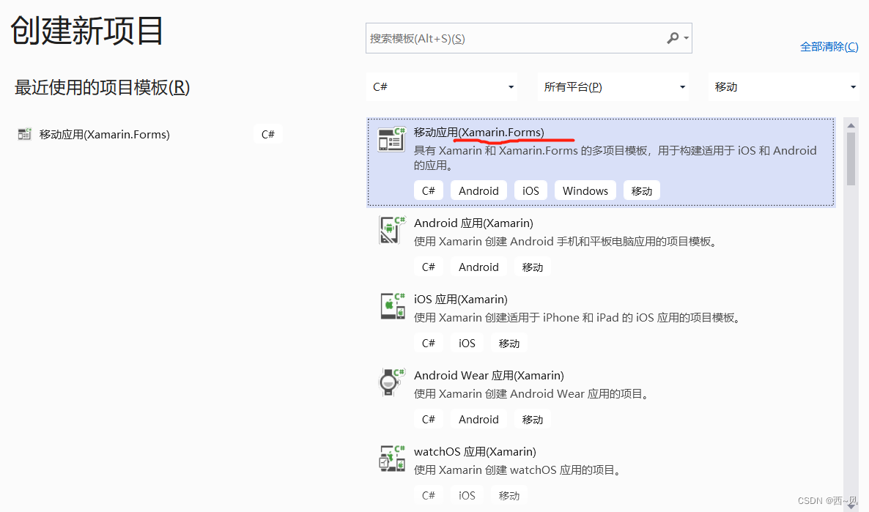The height and width of the screenshot is (512, 869).
Task: Open the search options dropdown arrow
Action: click(x=687, y=38)
